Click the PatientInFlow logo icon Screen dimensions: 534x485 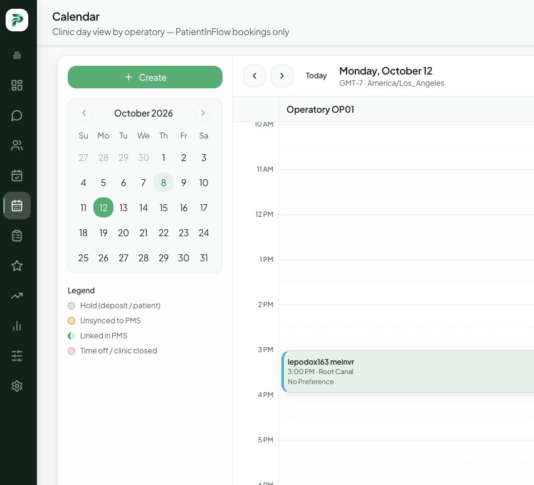(17, 20)
